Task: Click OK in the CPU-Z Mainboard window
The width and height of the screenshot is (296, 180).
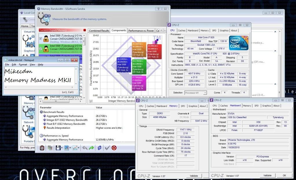Action: (x=284, y=175)
